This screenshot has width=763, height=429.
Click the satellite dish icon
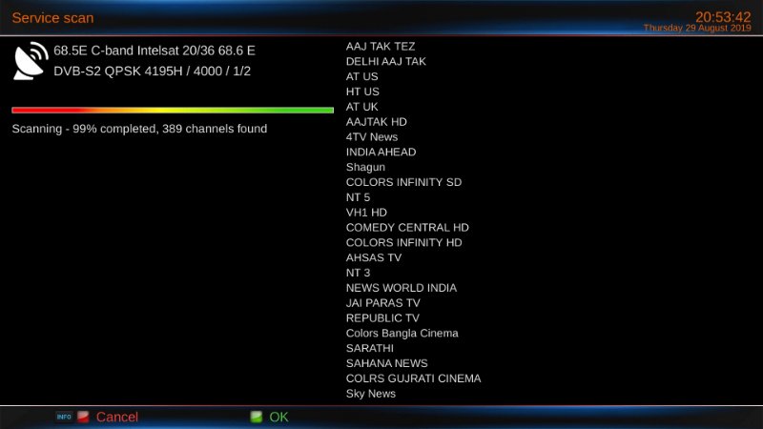(31, 61)
